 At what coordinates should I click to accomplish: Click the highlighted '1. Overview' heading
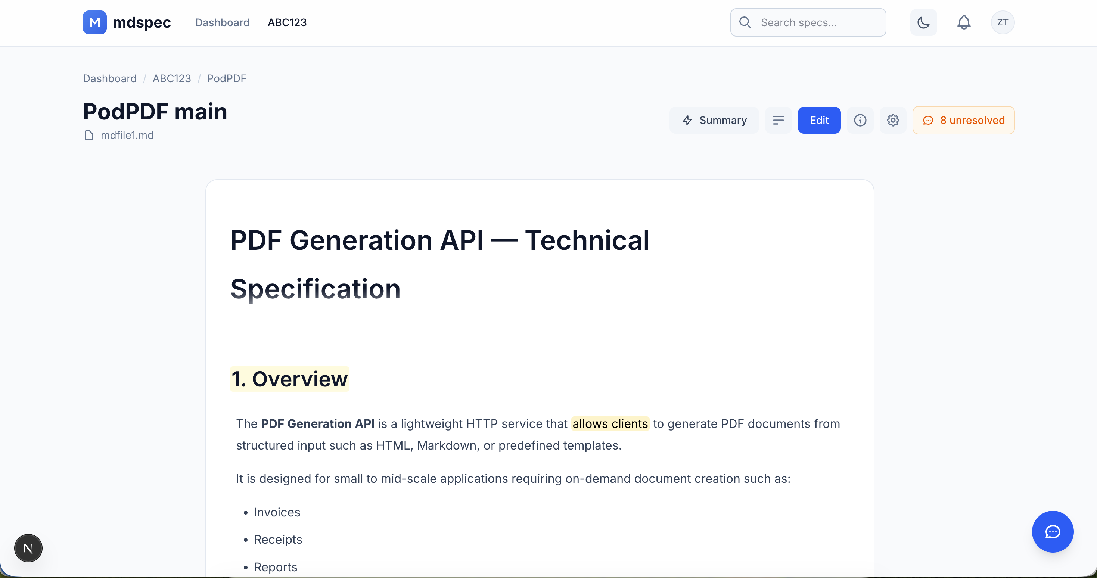click(x=290, y=379)
